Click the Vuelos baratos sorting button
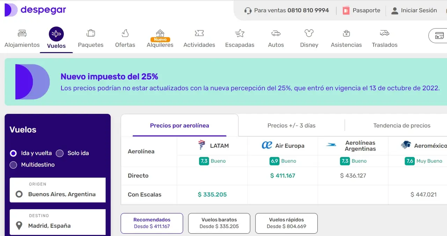The image size is (447, 236). [x=219, y=223]
